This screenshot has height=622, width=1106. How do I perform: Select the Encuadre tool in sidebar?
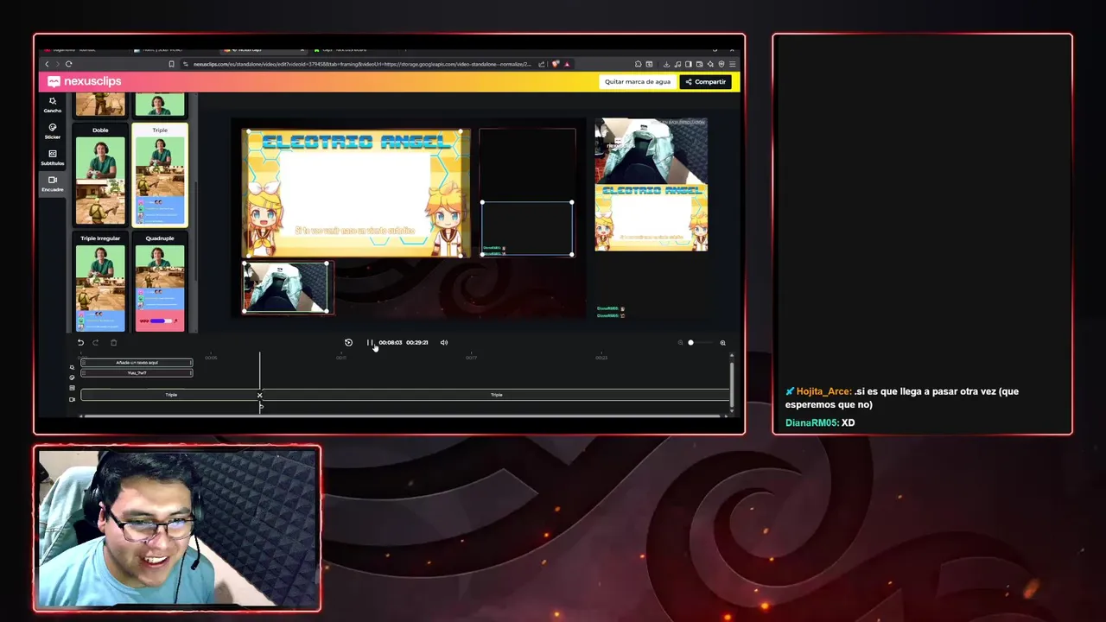pyautogui.click(x=53, y=184)
